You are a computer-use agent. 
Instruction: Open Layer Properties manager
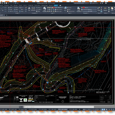[45, 9]
